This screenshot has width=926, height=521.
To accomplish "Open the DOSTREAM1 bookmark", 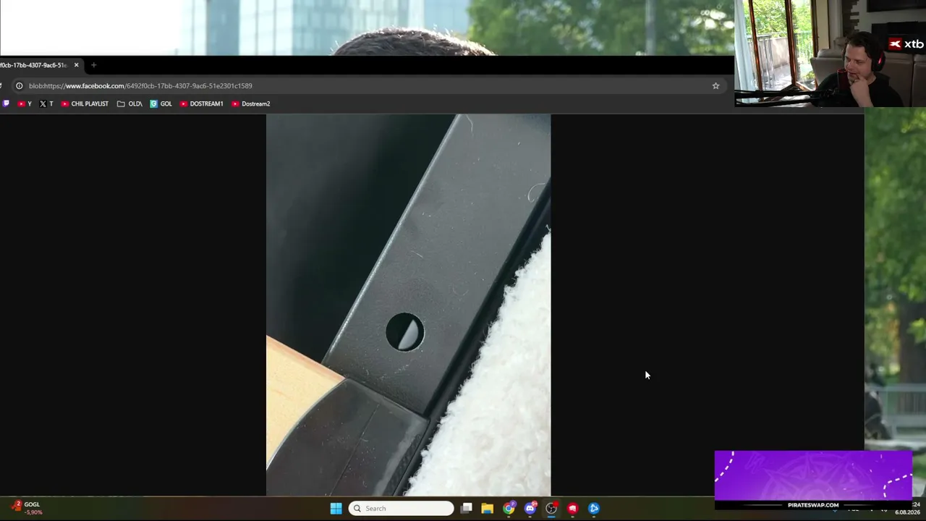I will point(202,103).
